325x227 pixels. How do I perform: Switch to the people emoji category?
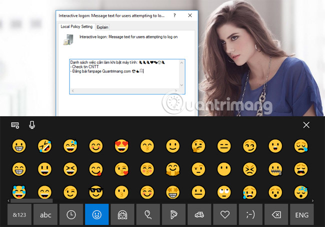point(122,215)
